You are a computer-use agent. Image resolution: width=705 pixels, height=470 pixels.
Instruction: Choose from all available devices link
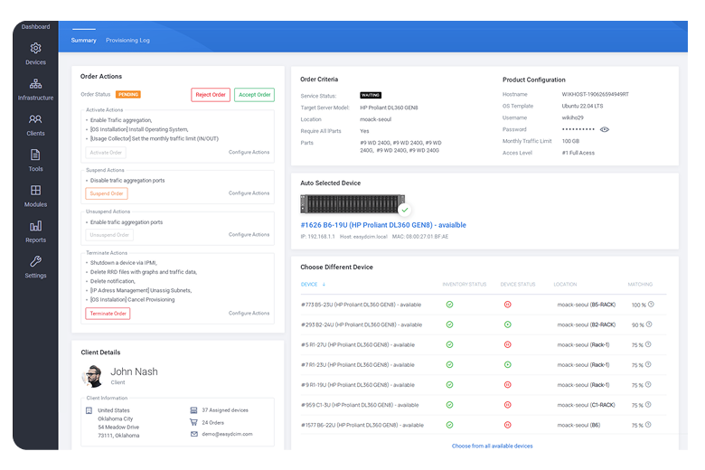pyautogui.click(x=493, y=446)
